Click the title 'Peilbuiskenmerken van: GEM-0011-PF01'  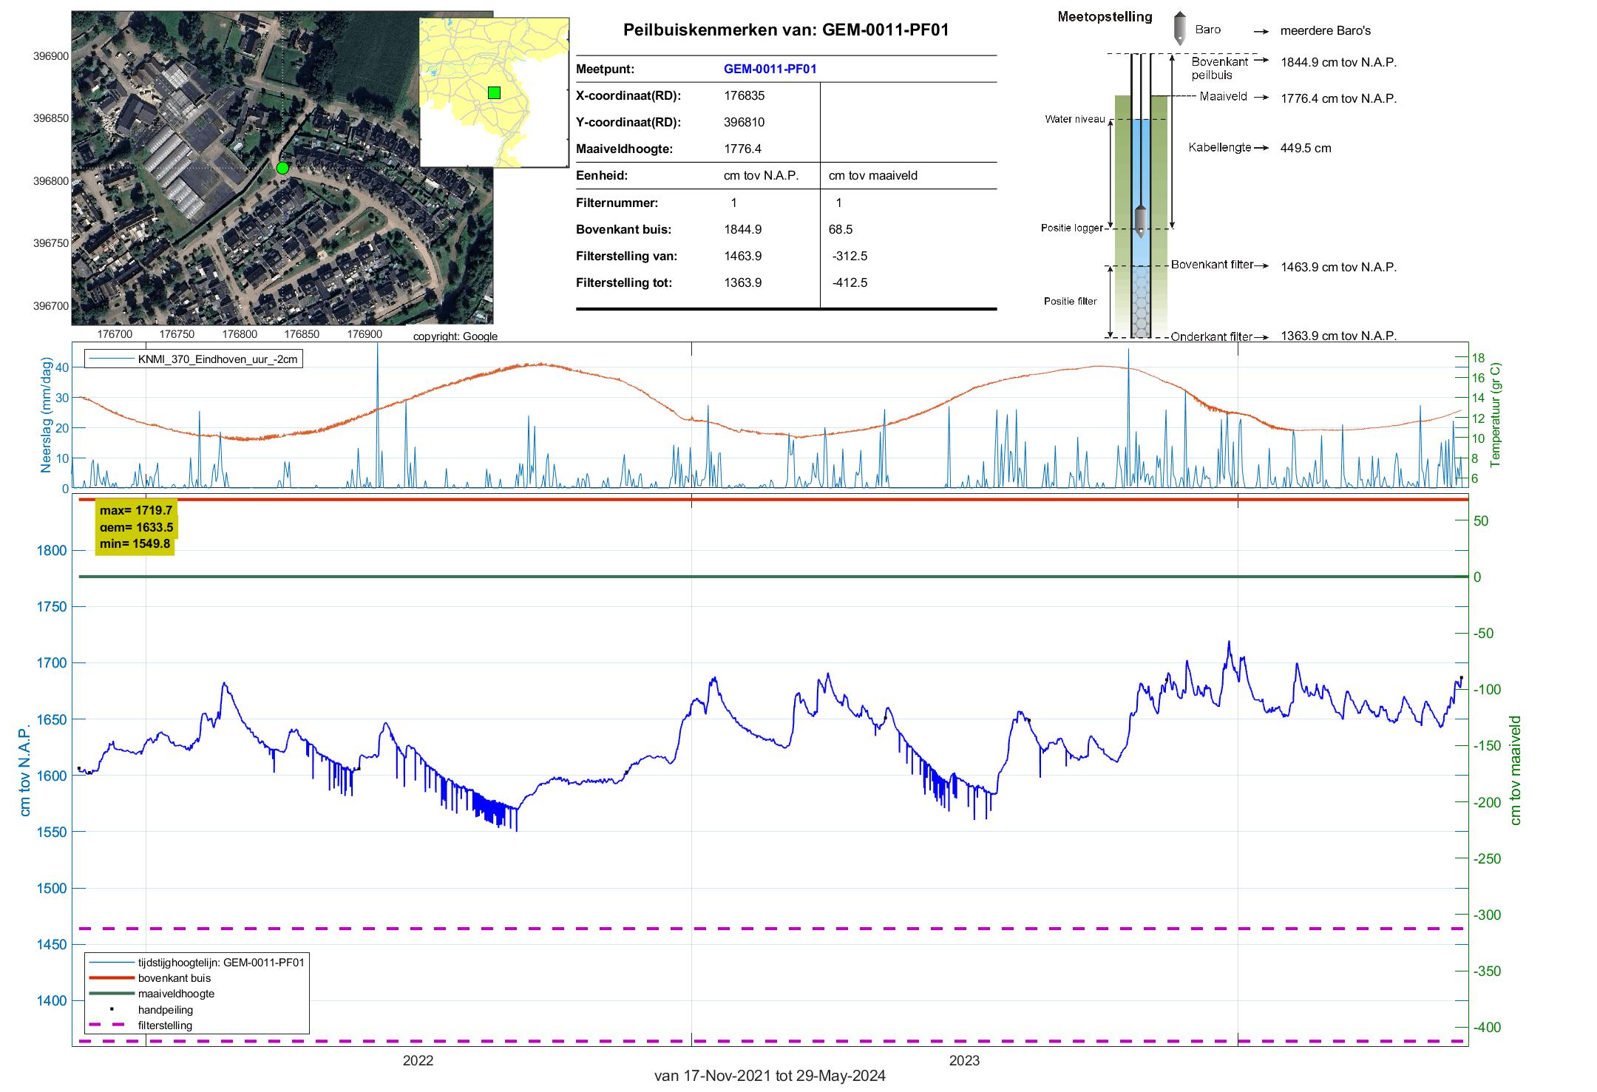pyautogui.click(x=786, y=30)
